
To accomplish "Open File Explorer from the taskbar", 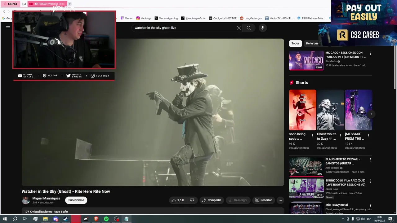I will click(45, 219).
